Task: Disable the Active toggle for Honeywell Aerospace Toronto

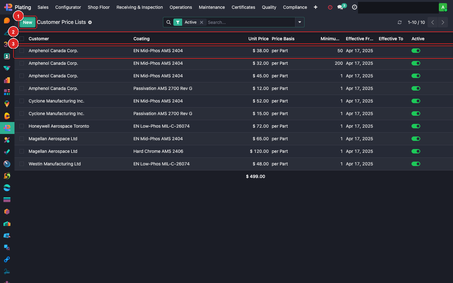Action: click(416, 126)
